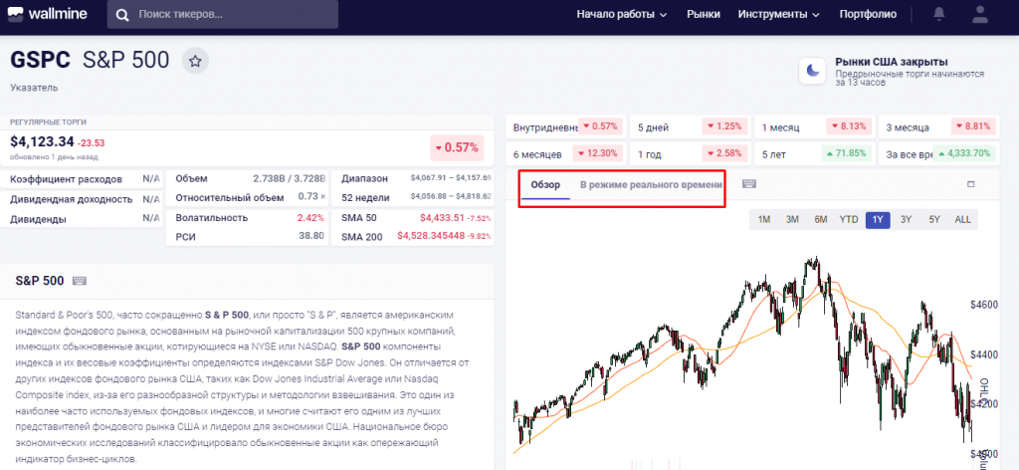
Task: Add S&P 500 to favorites star
Action: tap(196, 61)
